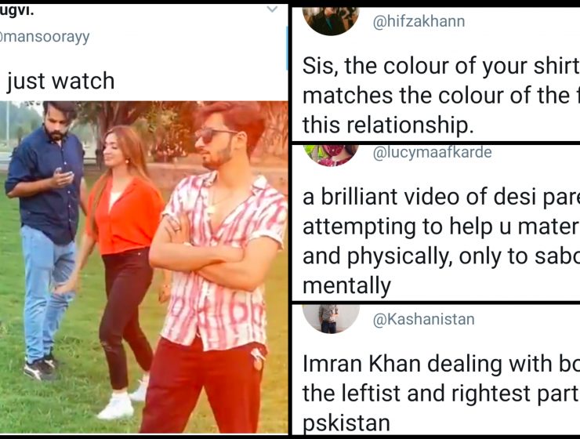The width and height of the screenshot is (580, 439).
Task: Click 'this relationship.' text in first tweet
Action: point(388,125)
